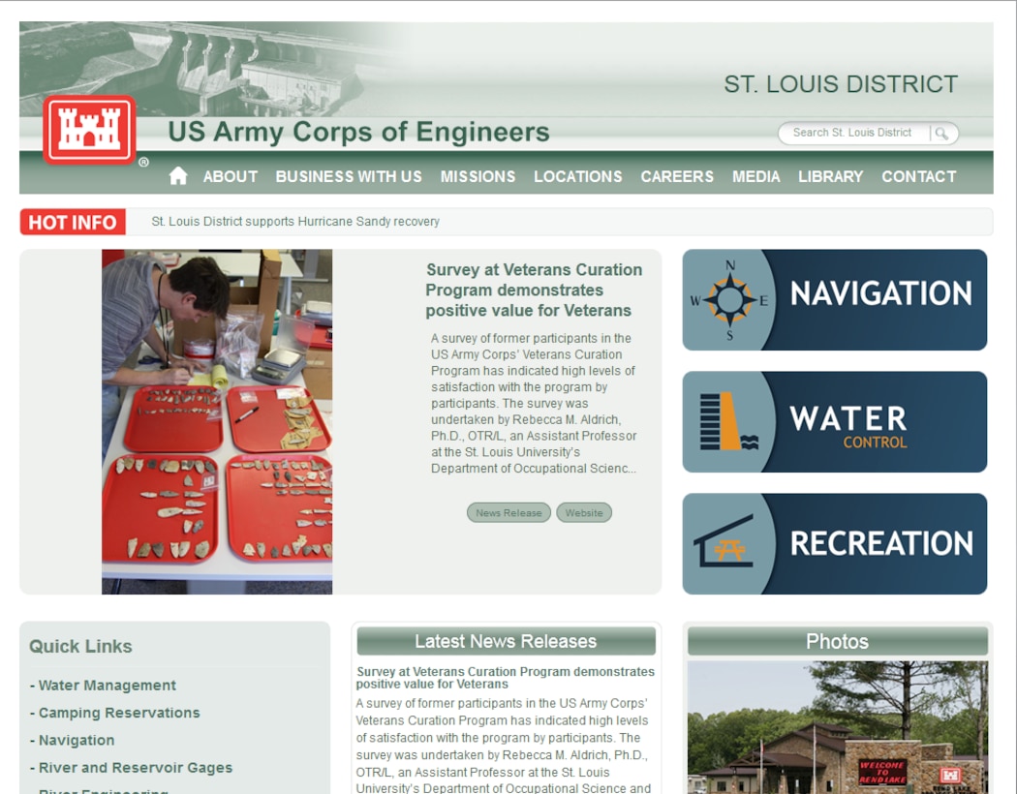Open the MEDIA menu
The height and width of the screenshot is (794, 1017).
click(x=756, y=176)
